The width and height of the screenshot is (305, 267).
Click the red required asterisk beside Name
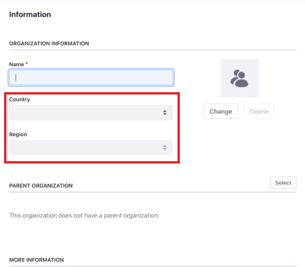[26, 64]
